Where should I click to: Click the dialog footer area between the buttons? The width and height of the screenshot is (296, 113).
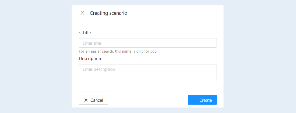[148, 100]
